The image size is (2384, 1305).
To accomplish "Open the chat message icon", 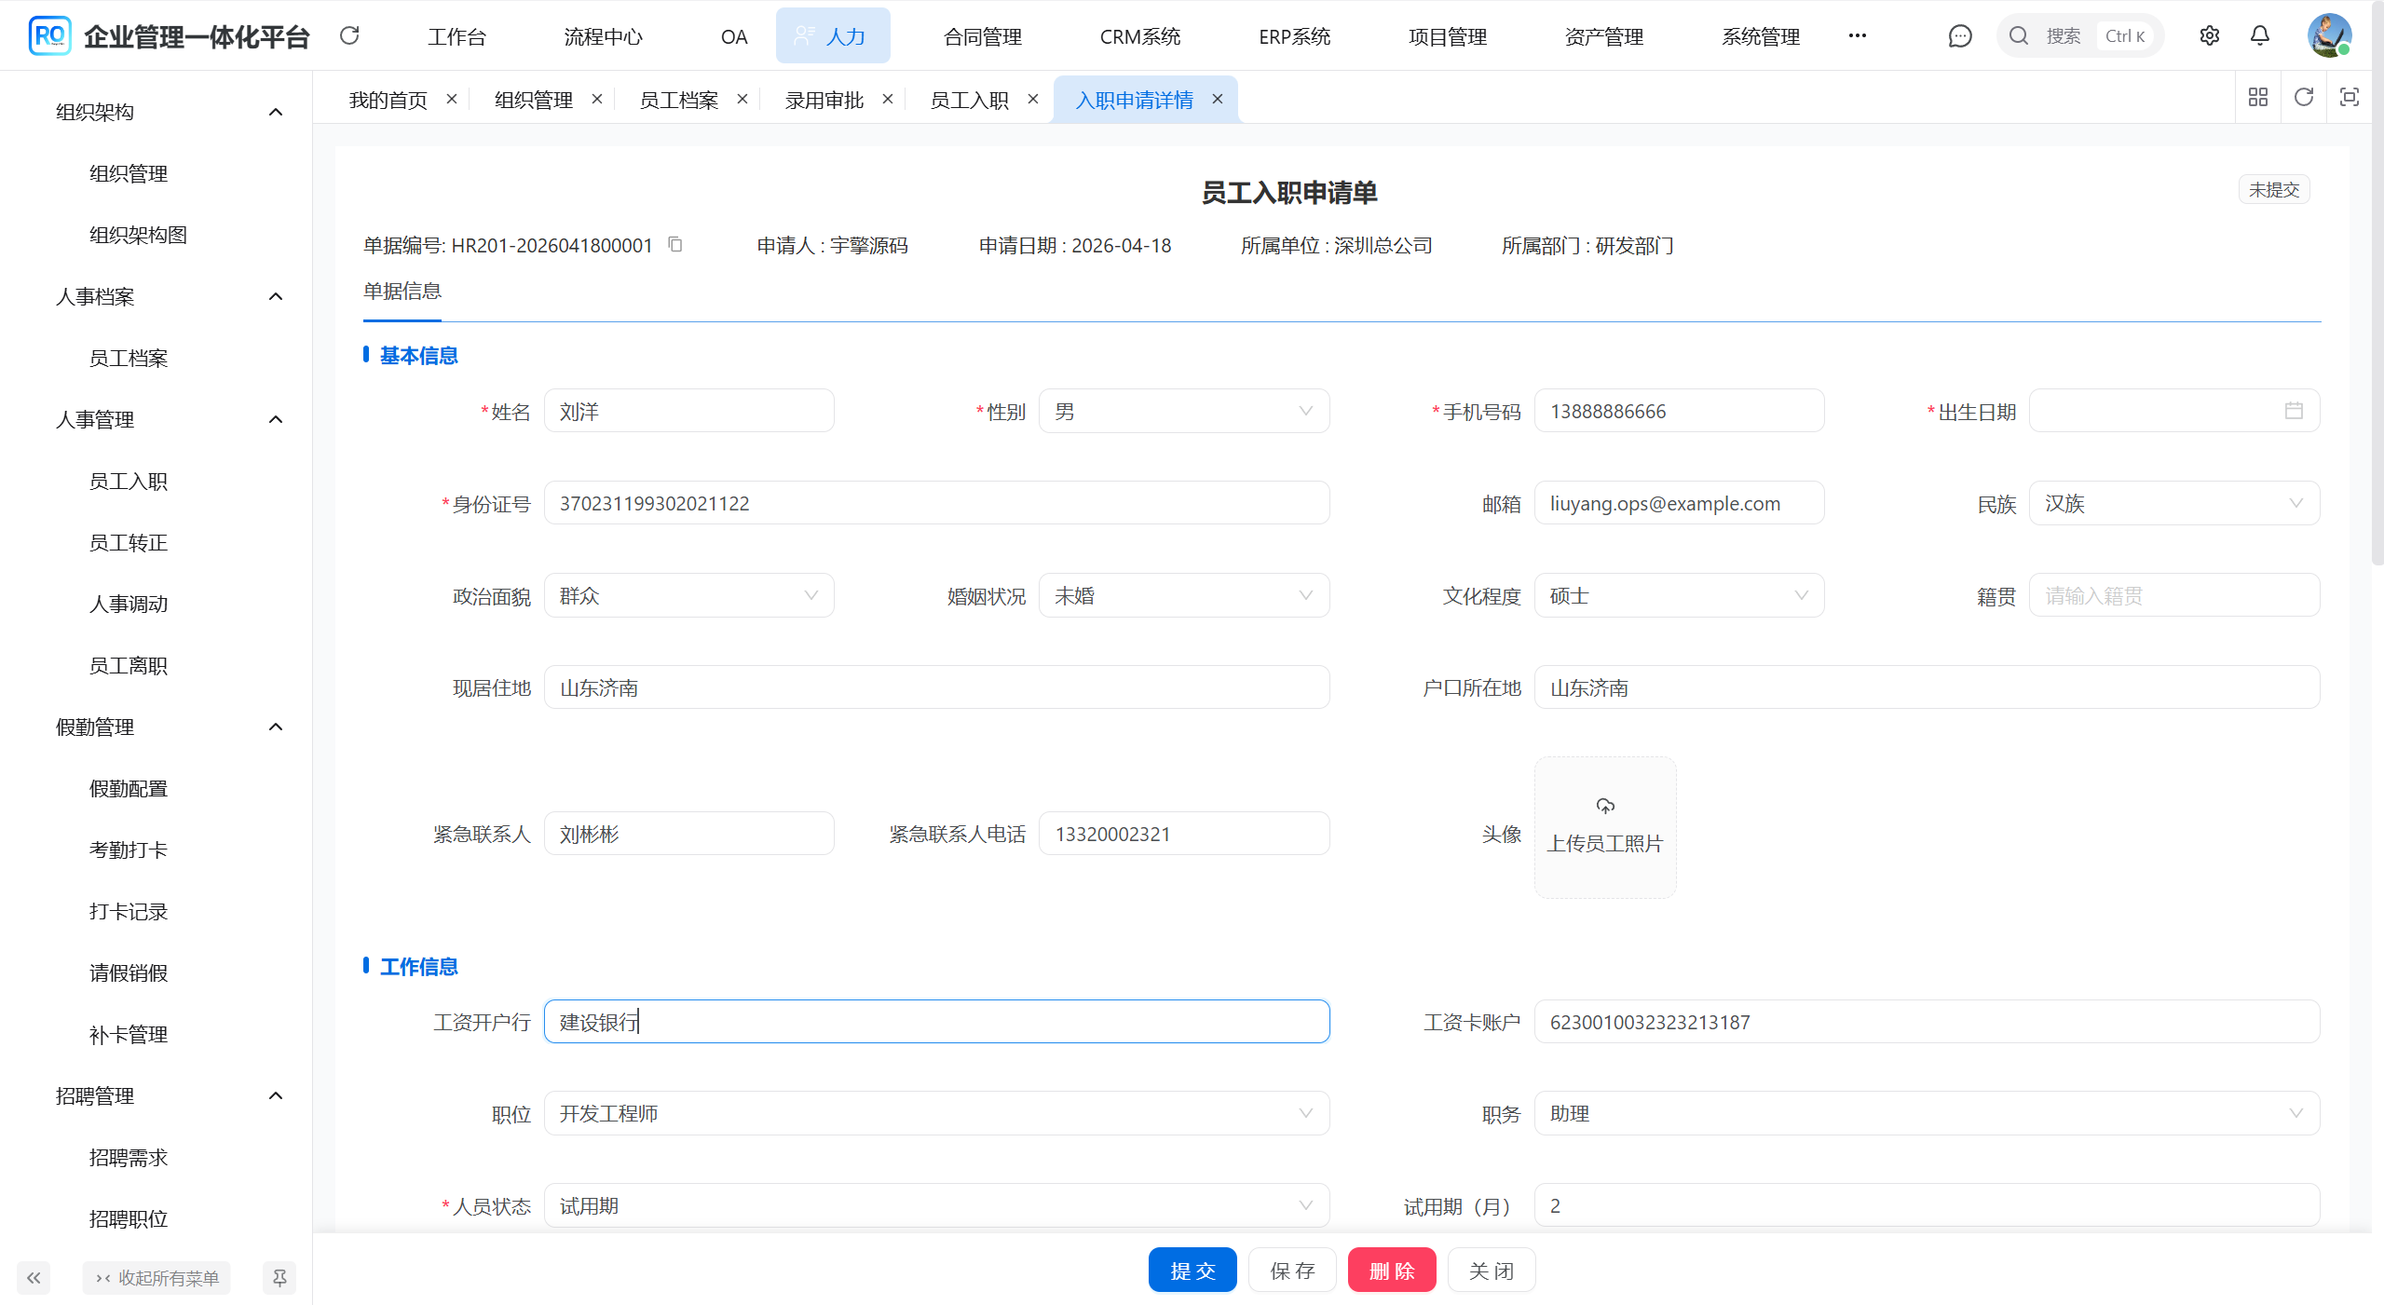I will [x=1960, y=35].
